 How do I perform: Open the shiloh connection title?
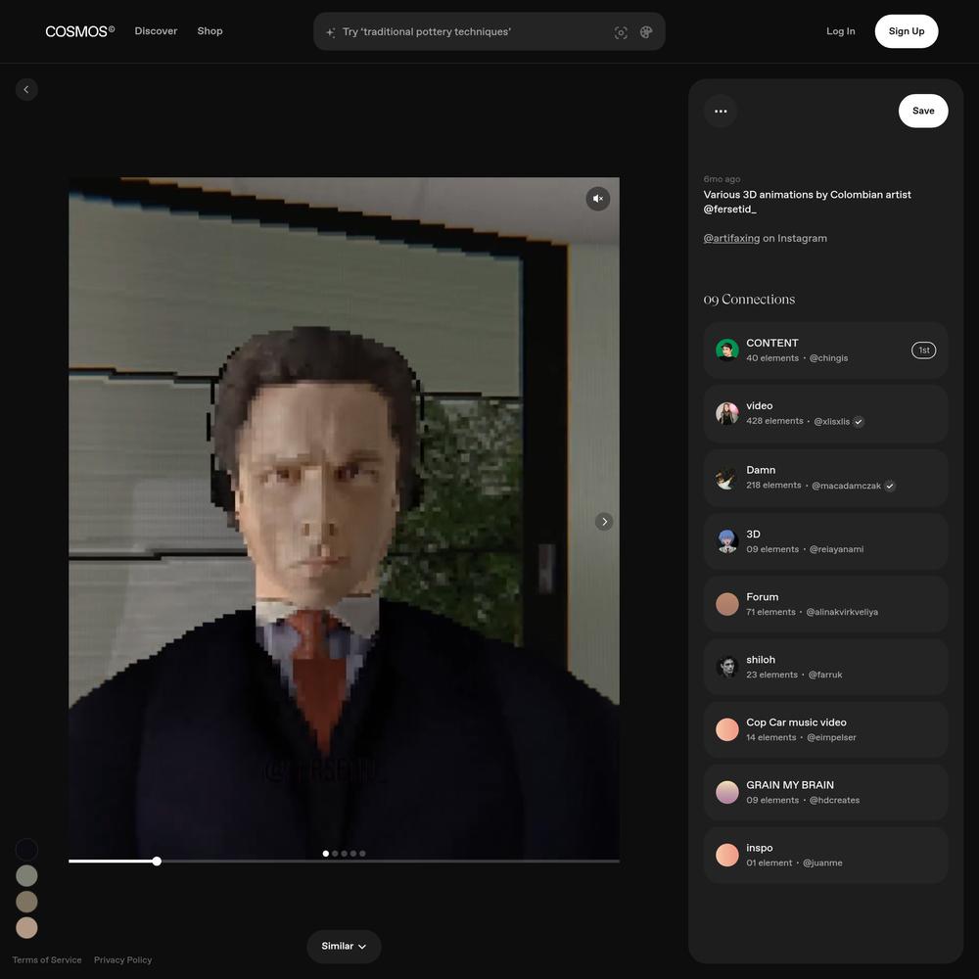[x=761, y=659]
